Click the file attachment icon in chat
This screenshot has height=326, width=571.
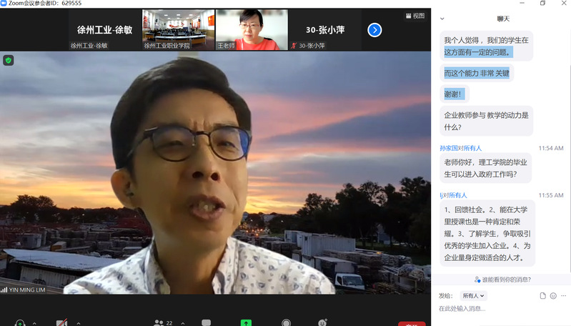543,295
